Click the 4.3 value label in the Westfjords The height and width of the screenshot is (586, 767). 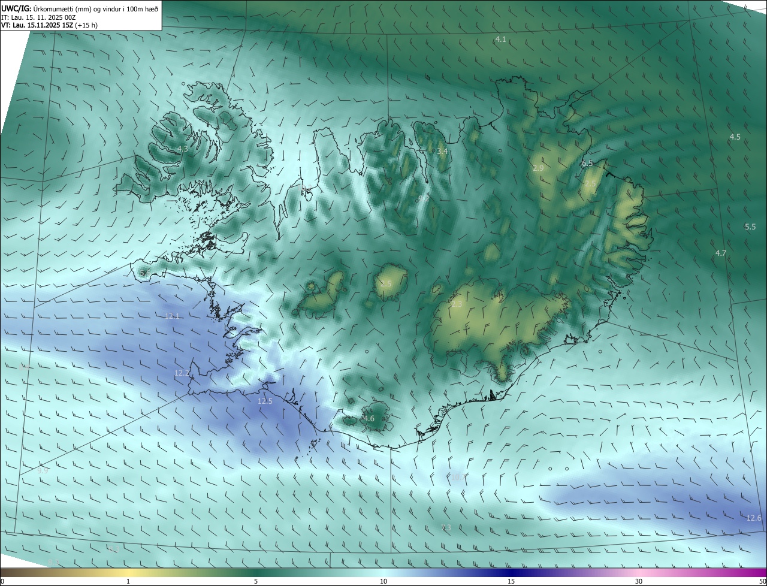183,149
